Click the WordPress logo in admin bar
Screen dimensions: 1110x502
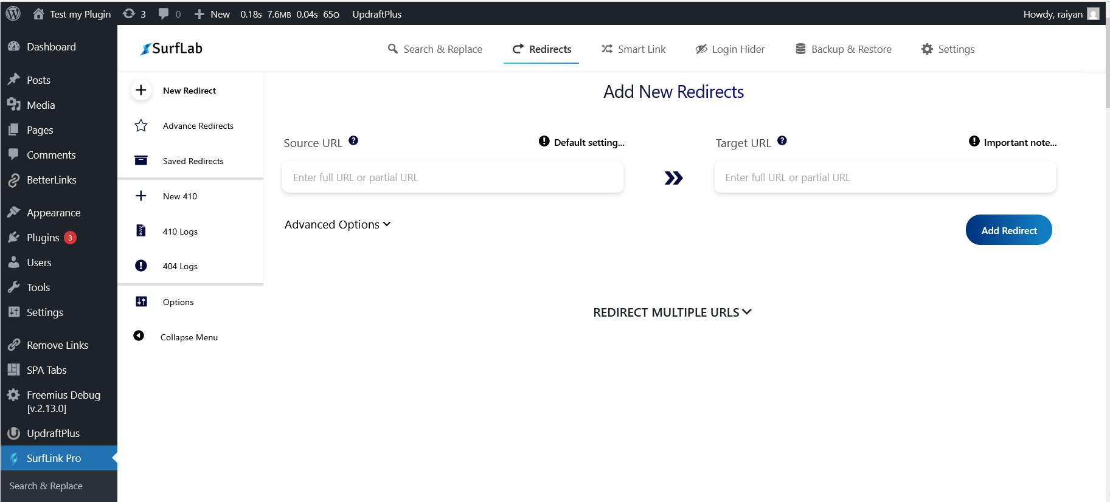(13, 13)
